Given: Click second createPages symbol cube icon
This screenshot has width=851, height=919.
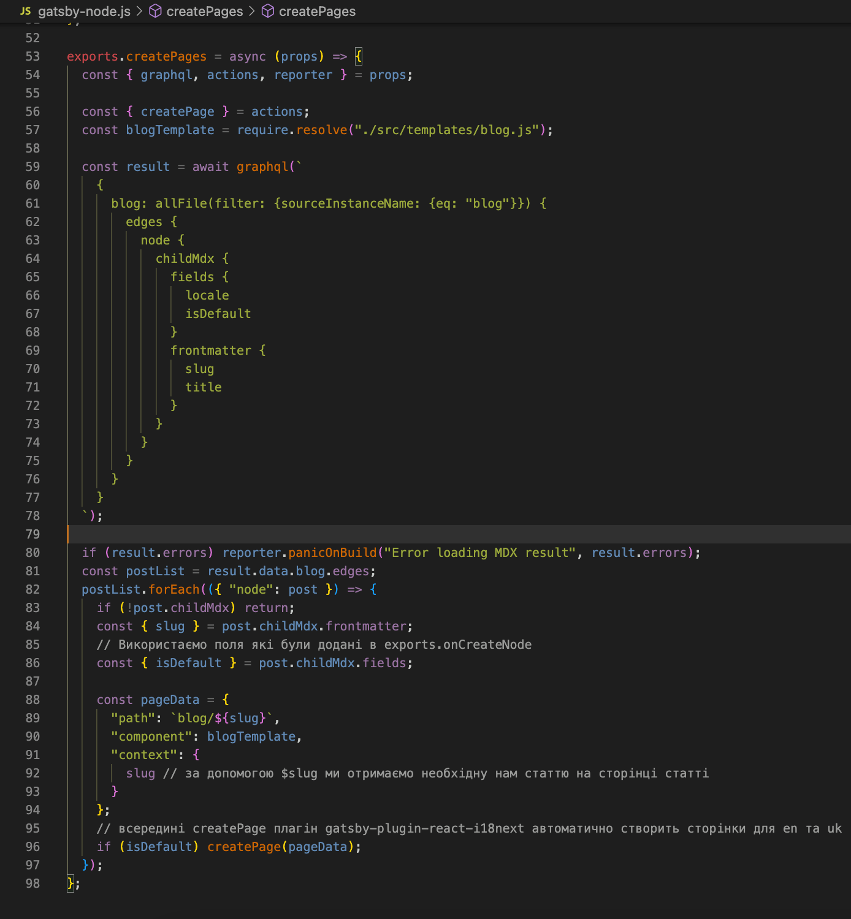Looking at the screenshot, I should point(268,11).
